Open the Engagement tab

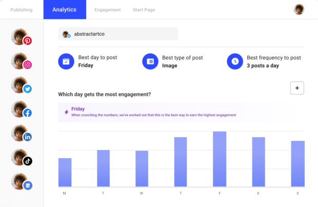[108, 10]
